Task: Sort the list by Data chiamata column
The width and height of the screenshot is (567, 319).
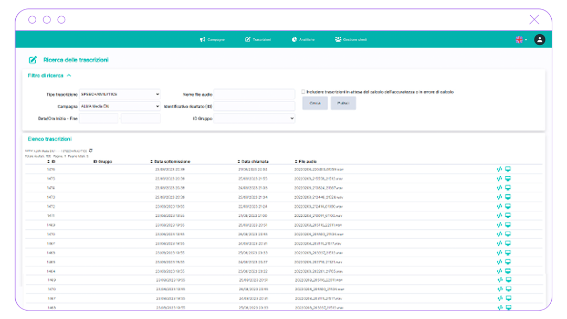Action: (x=253, y=162)
